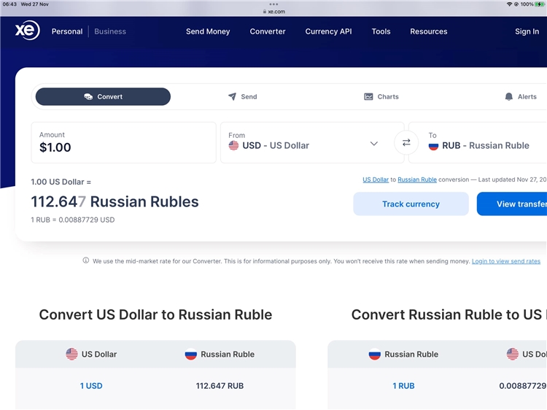547x410 pixels.
Task: Open the Tools menu
Action: click(381, 31)
